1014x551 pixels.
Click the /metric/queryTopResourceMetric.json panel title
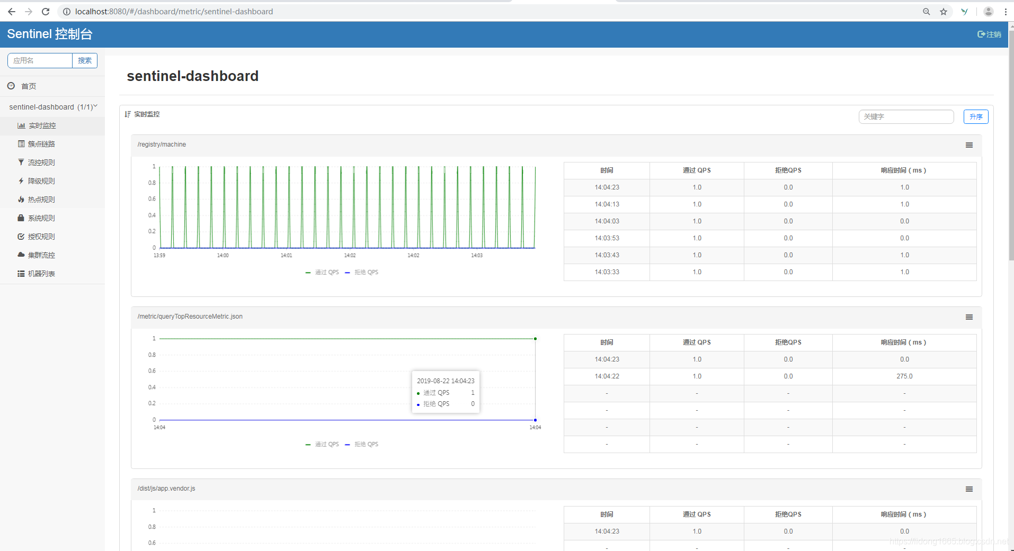coord(190,317)
